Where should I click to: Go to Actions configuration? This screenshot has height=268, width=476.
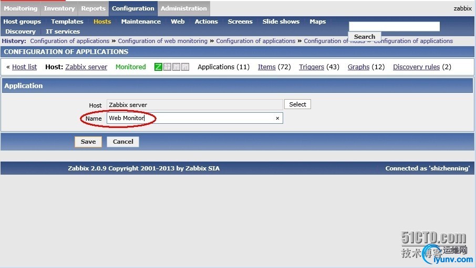pos(206,22)
